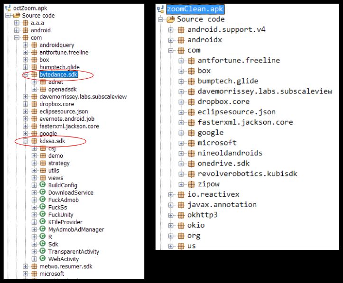
Task: Click the okio package icon
Action: 181,226
